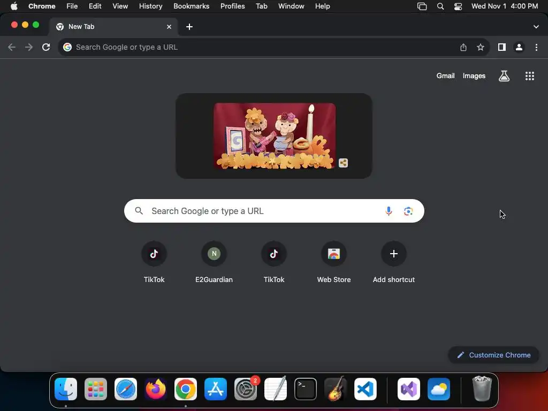The width and height of the screenshot is (548, 411).
Task: Open the Edit menu
Action: [x=95, y=6]
